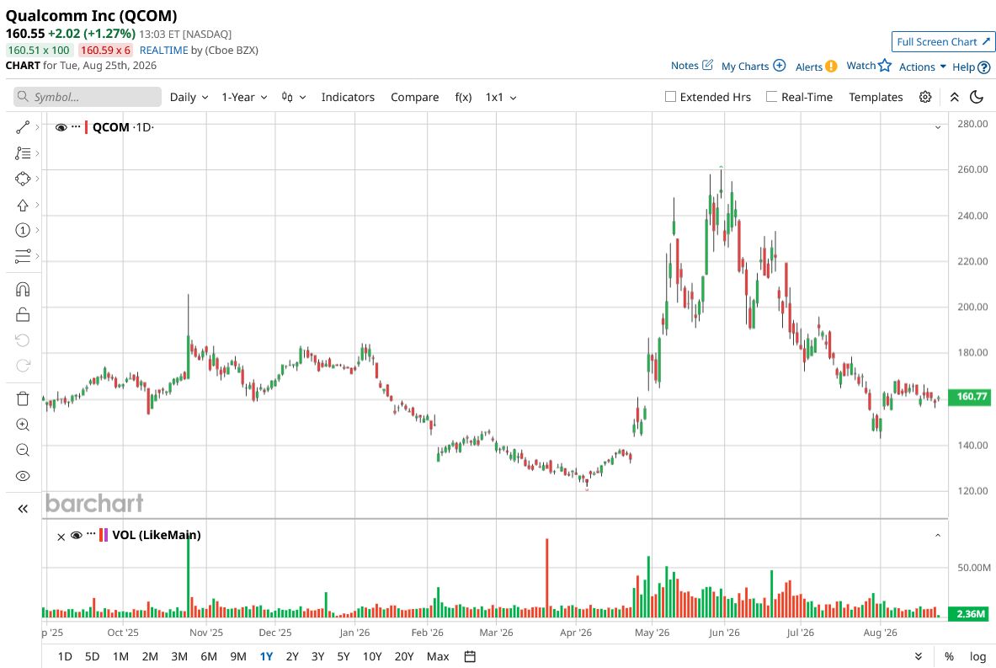Collapse the left drawing toolbar
Screen dimensions: 996x668
coord(23,509)
